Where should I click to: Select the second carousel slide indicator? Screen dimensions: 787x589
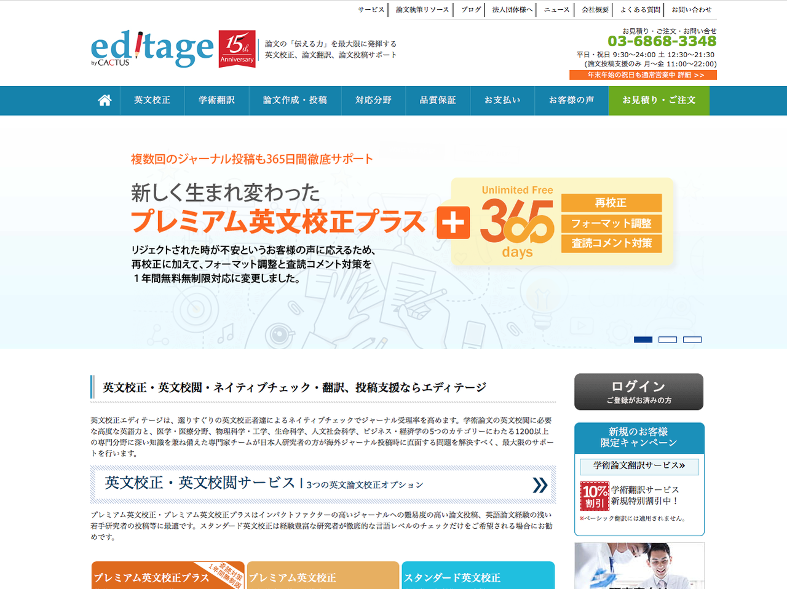(668, 339)
